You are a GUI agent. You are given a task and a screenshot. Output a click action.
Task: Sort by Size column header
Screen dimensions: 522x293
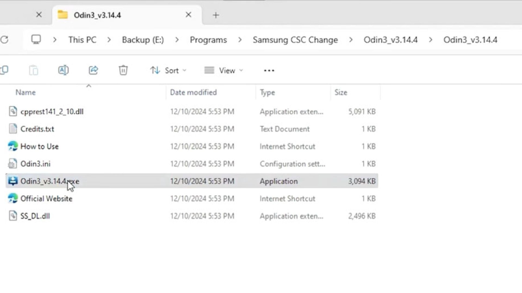341,93
